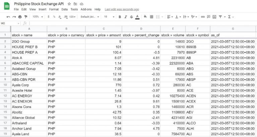Screen dimensions: 257x137
Task: Toggle strikethrough formatting
Action: (x=131, y=17)
